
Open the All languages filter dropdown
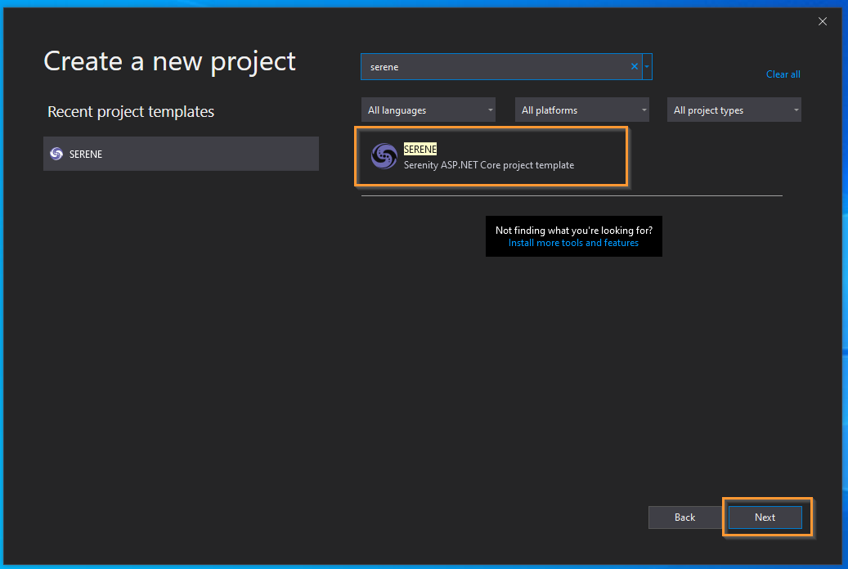[x=428, y=110]
